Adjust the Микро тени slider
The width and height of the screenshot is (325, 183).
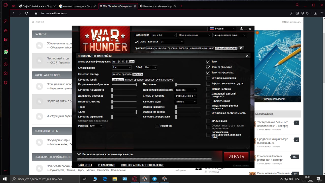pyautogui.click(x=188, y=84)
